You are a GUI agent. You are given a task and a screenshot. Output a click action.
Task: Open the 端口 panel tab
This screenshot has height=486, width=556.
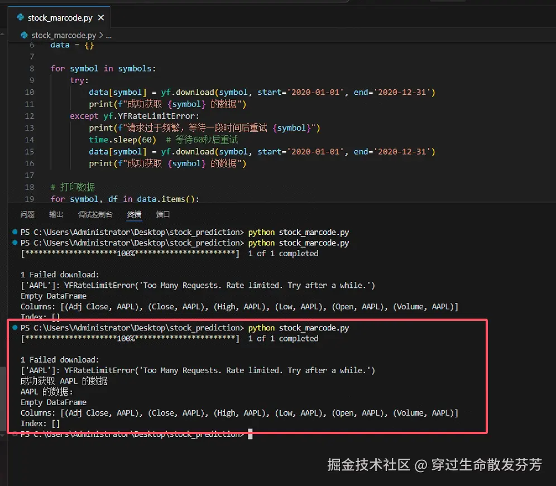163,214
